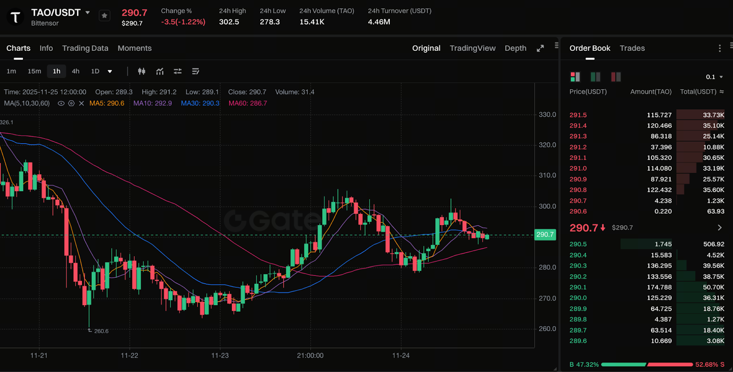733x372 pixels.
Task: Select bid price 290.1 in order book
Action: coord(578,287)
